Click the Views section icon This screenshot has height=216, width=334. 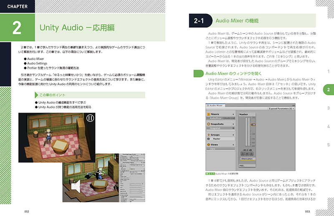[208, 144]
